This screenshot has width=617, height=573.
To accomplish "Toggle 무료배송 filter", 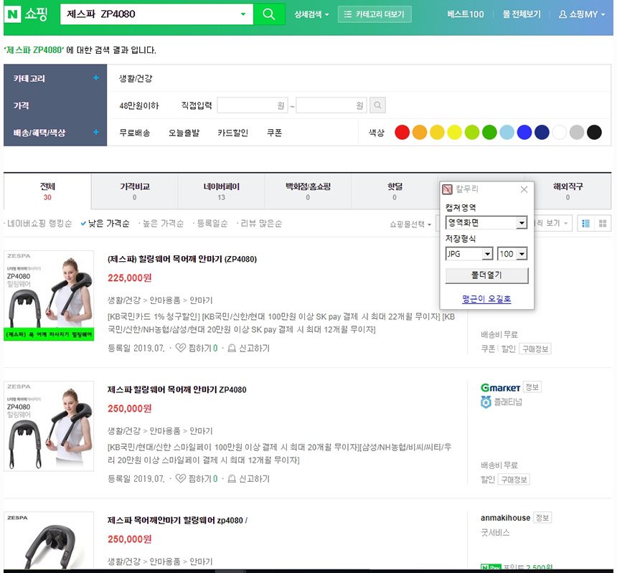I will click(135, 133).
